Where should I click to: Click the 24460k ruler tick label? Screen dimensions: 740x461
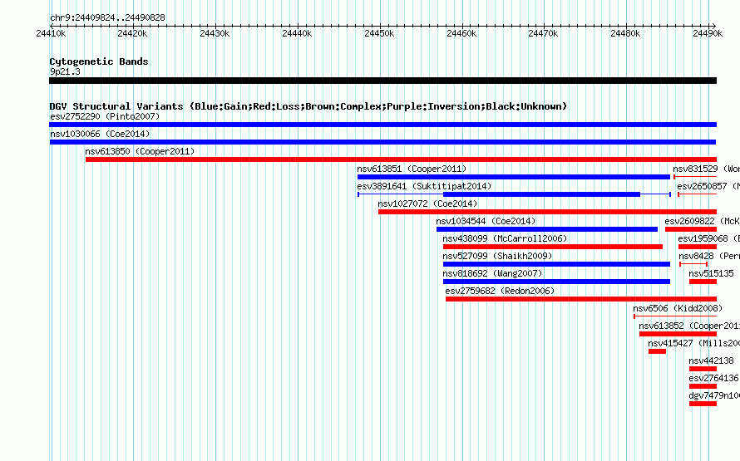point(461,33)
